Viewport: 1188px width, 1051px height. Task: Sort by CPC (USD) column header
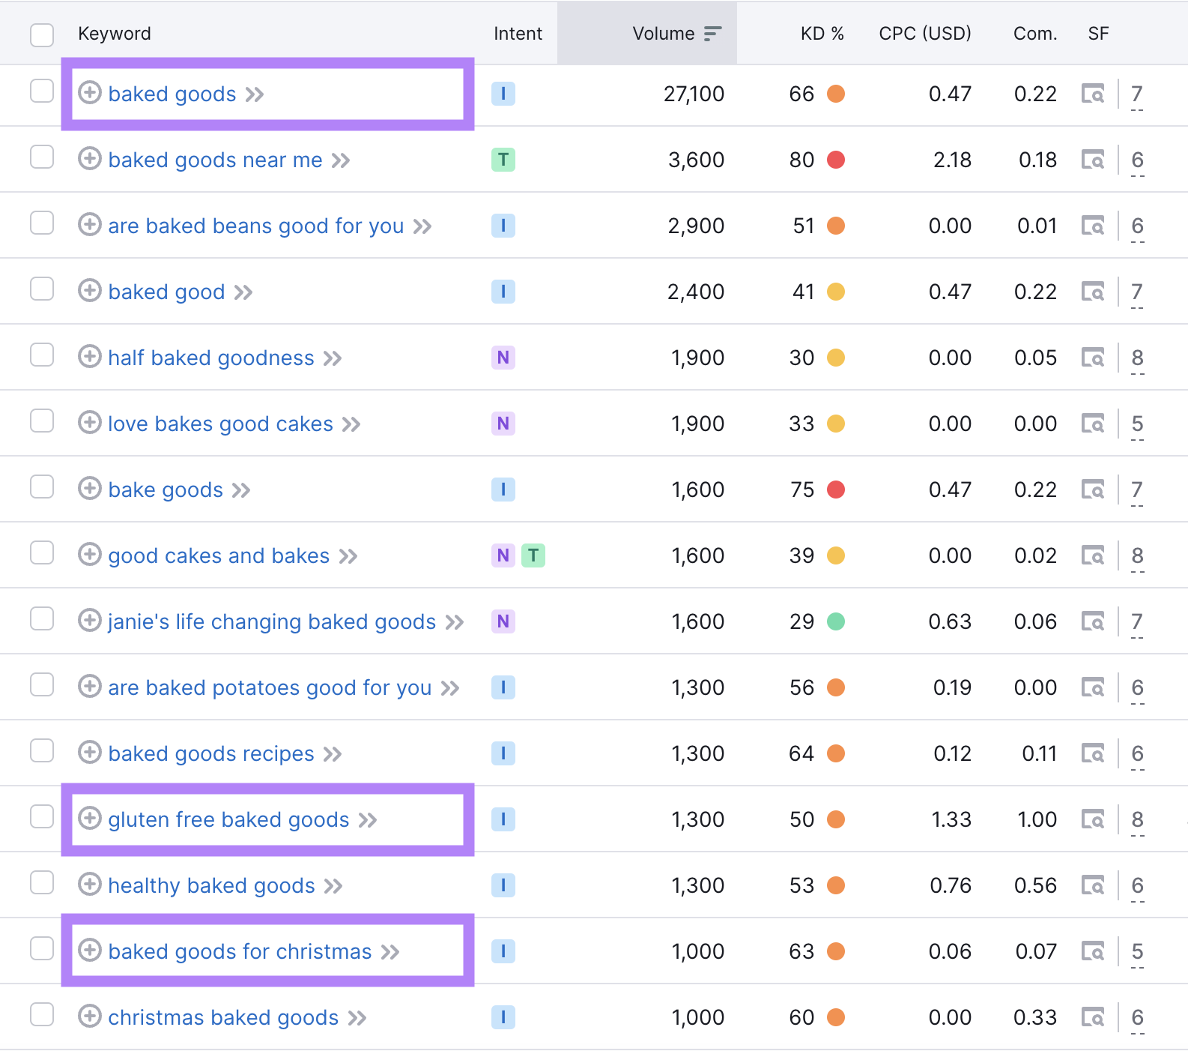click(925, 34)
